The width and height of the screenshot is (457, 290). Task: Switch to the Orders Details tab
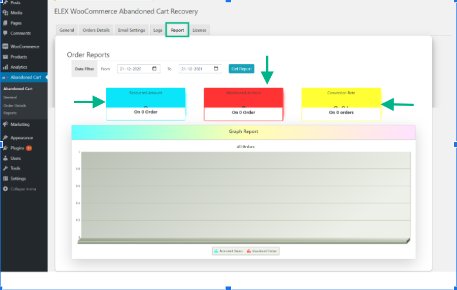click(x=96, y=30)
